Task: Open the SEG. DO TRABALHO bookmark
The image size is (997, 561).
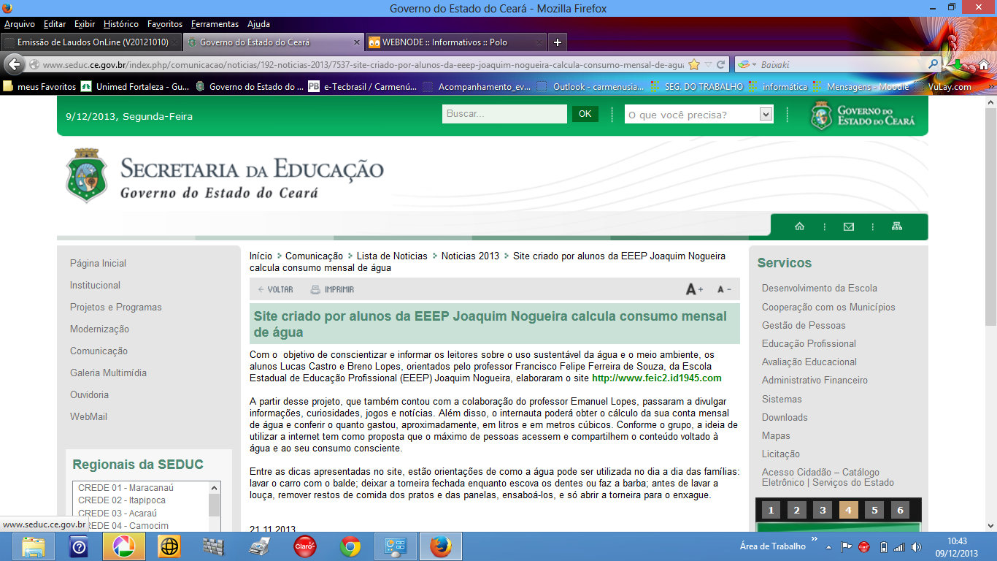Action: (696, 86)
